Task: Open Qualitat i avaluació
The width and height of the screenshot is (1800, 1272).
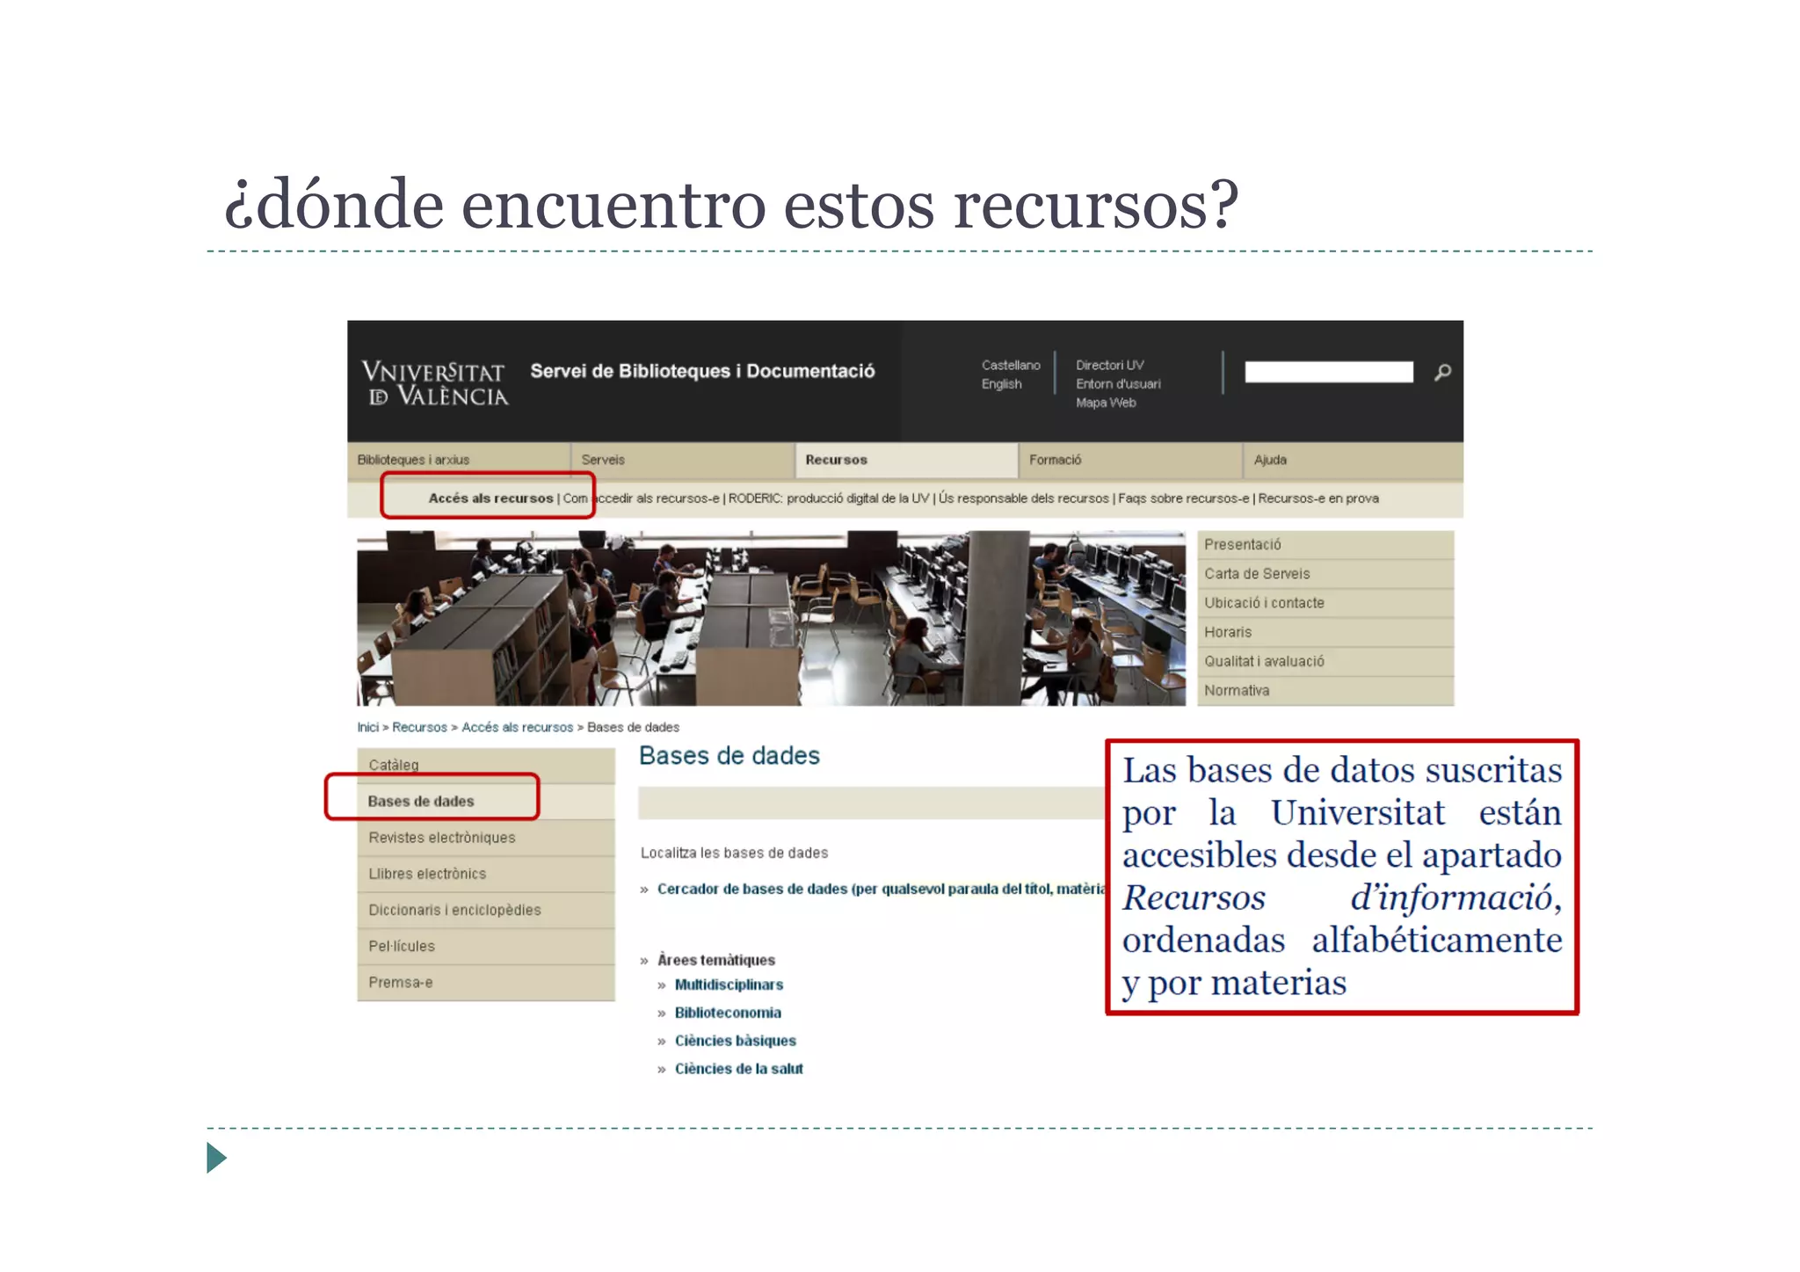Action: pyautogui.click(x=1325, y=661)
